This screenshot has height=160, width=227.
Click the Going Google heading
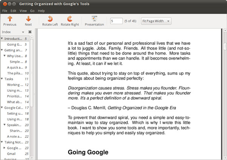click(x=88, y=152)
